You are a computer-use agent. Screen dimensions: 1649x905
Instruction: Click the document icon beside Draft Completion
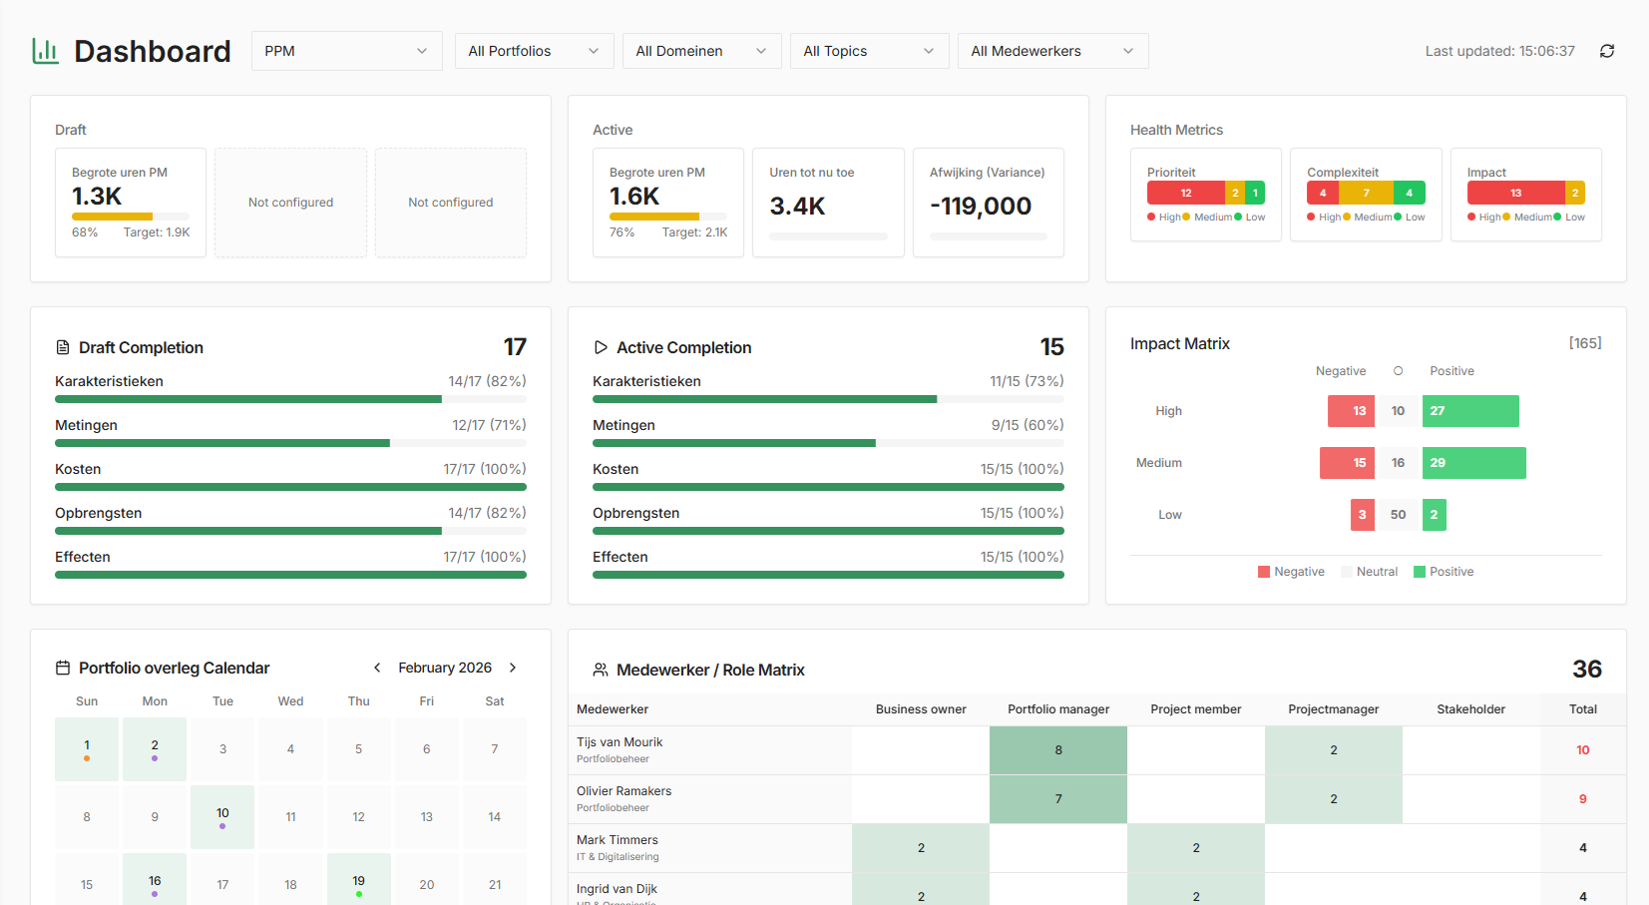pos(62,346)
